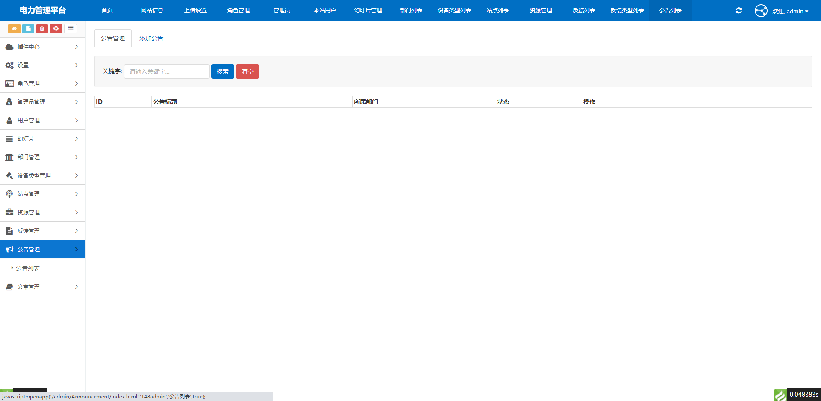Click the red recycle shortcut icon
The image size is (821, 401).
56,29
